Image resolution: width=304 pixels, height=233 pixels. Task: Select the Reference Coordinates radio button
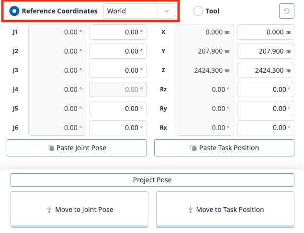[15, 11]
